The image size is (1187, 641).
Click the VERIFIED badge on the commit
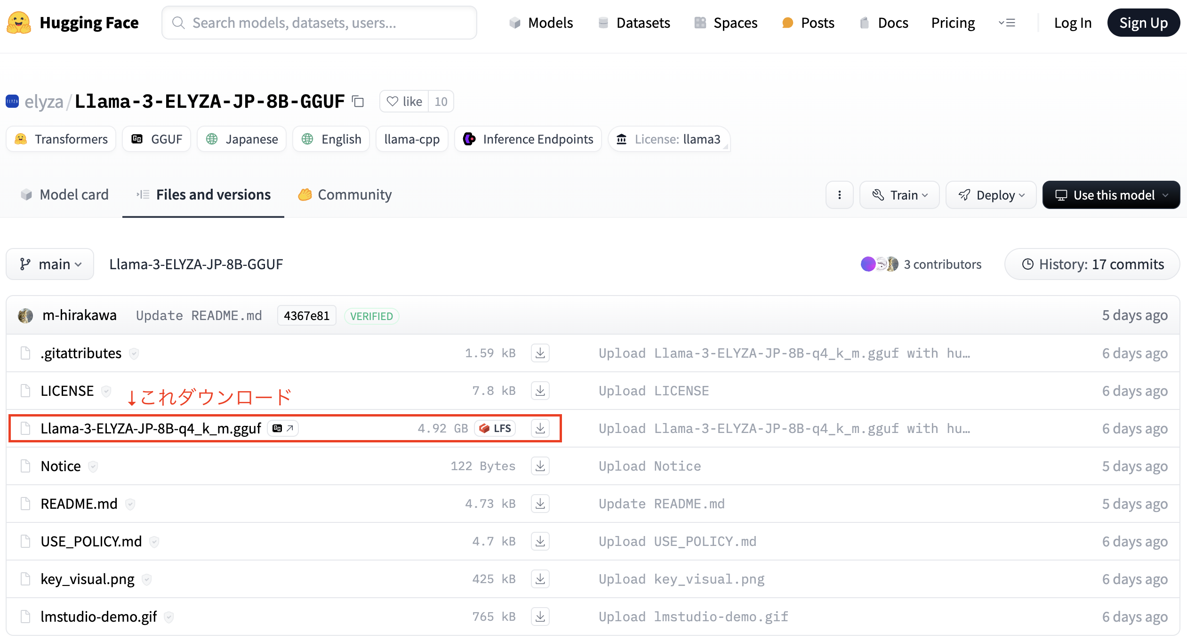click(371, 316)
